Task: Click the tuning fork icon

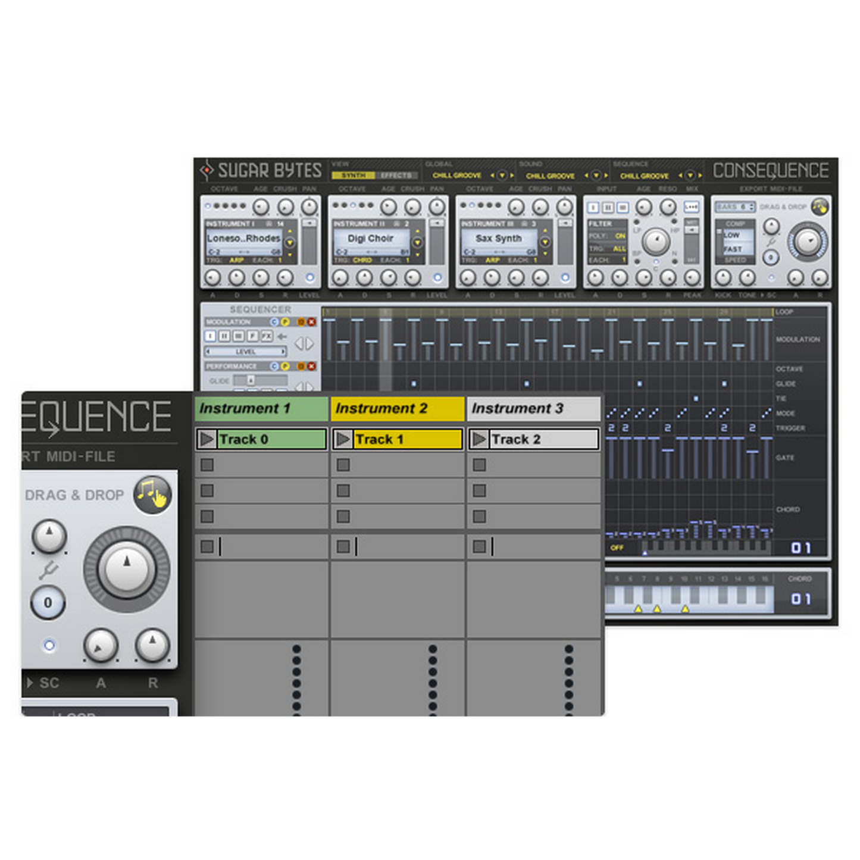Action: point(48,570)
